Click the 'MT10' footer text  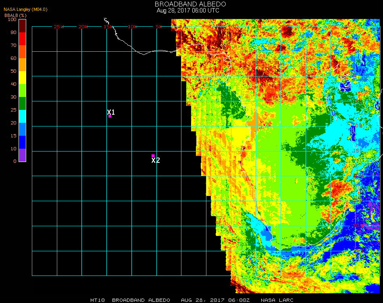pos(98,300)
